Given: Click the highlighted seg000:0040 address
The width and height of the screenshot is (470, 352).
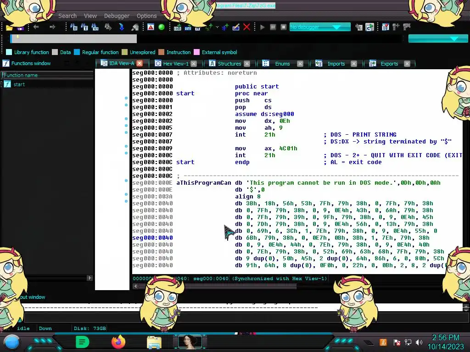Looking at the screenshot, I should [x=152, y=238].
